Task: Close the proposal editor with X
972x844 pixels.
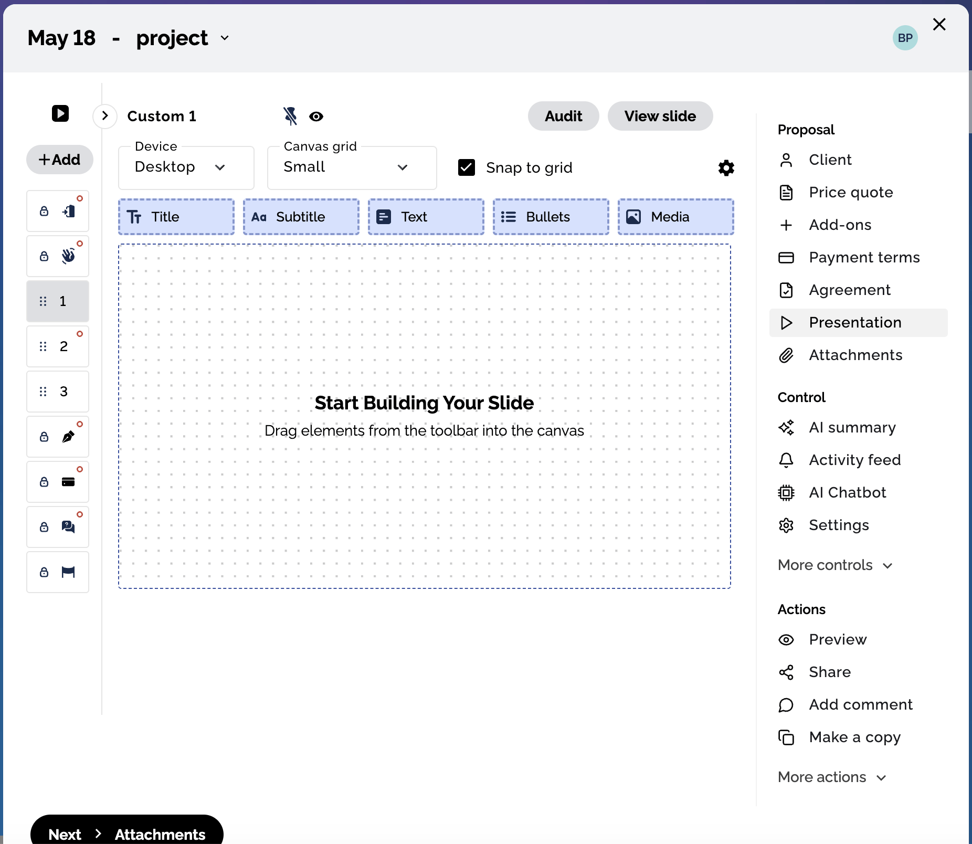Action: click(x=939, y=24)
